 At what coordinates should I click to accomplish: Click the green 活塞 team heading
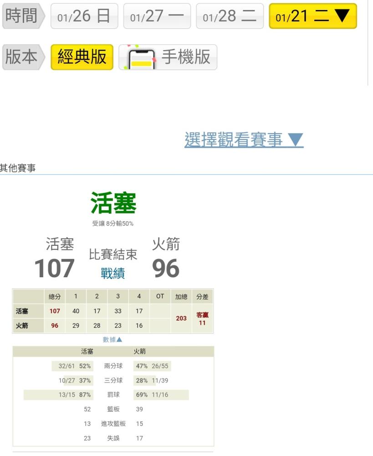[113, 203]
